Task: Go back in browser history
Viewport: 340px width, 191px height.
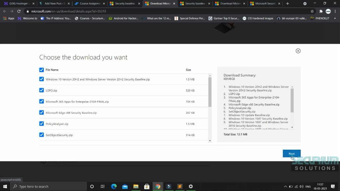Action: 5,11
